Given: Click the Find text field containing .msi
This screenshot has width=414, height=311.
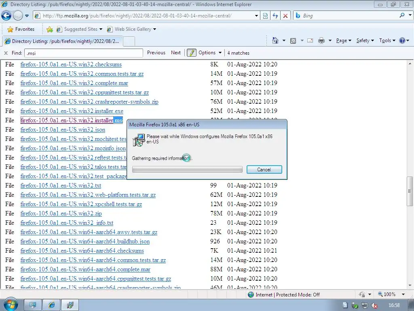Looking at the screenshot, I should 83,53.
